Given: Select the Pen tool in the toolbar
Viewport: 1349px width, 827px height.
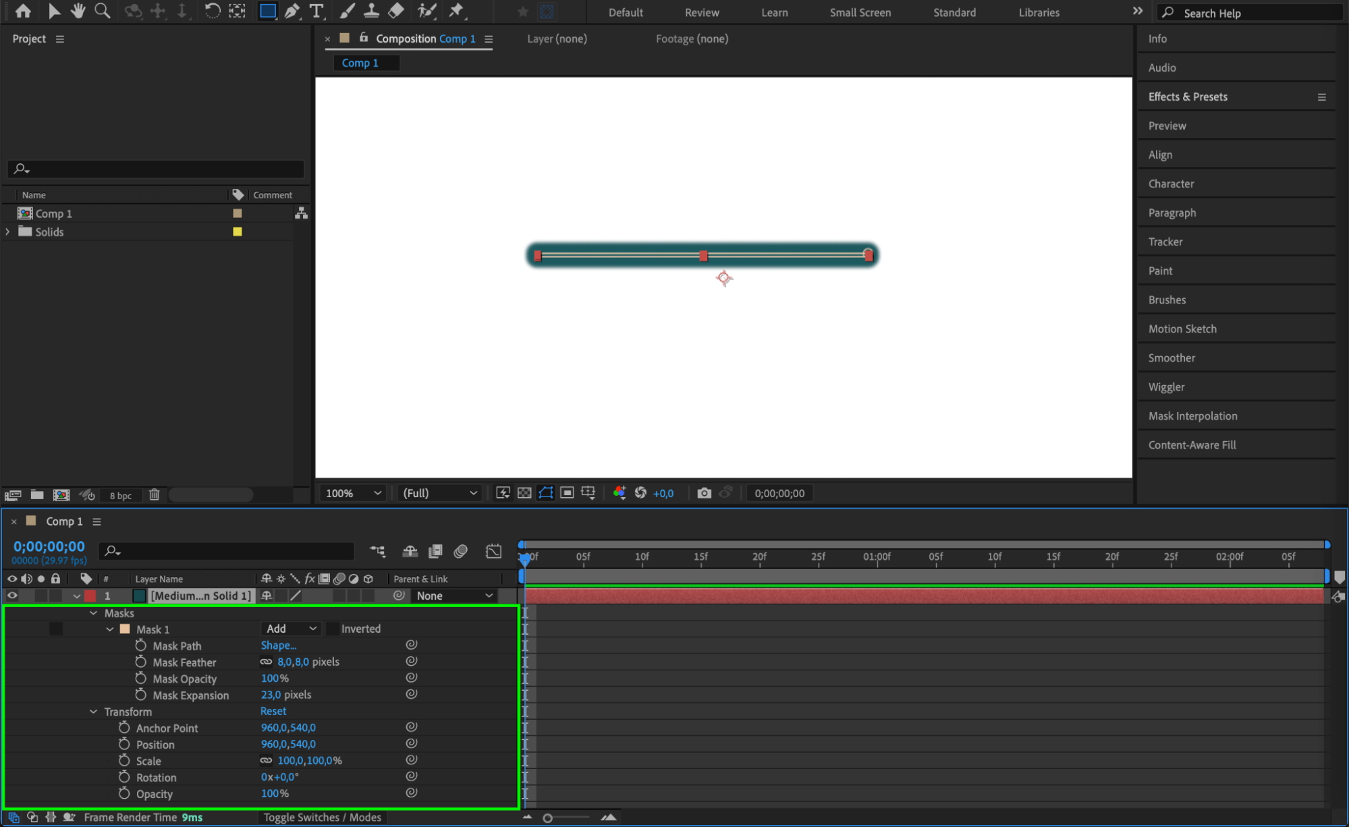Looking at the screenshot, I should (292, 11).
